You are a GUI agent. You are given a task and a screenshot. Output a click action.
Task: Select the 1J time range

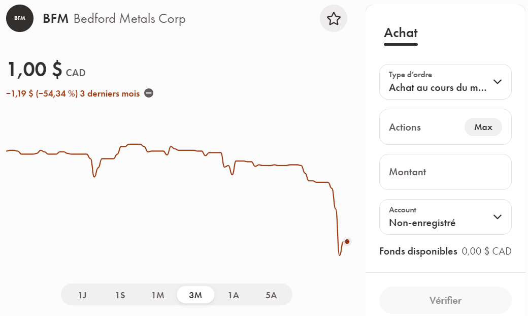[x=83, y=295]
